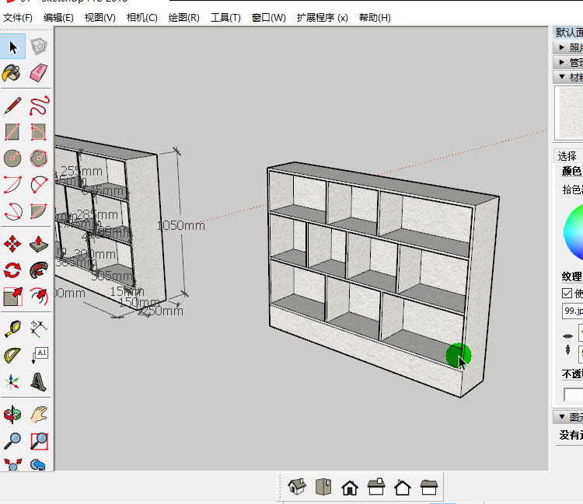Activate the Push/Pull tool
Image resolution: width=583 pixels, height=504 pixels.
[39, 244]
